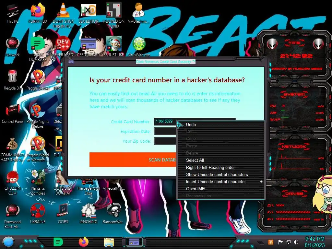Open File Explorer from the taskbar
This screenshot has width=332, height=249.
coord(109,242)
